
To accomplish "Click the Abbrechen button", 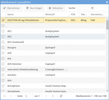I will (x=56, y=8).
